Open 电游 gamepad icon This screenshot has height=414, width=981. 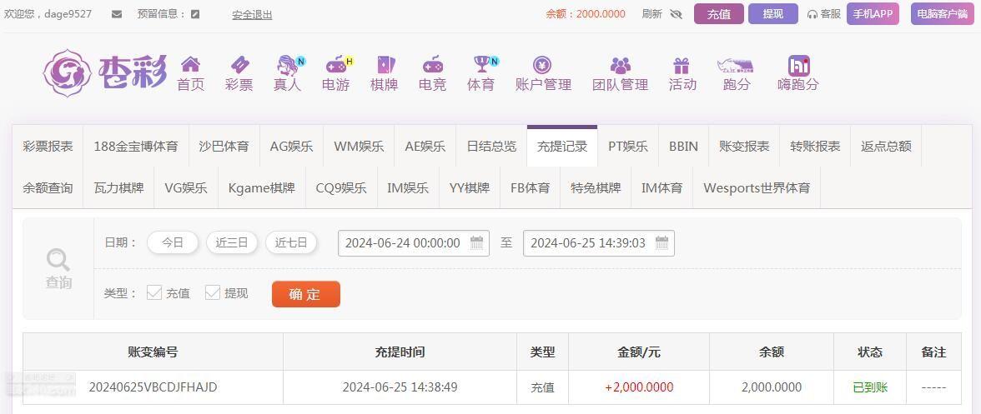337,64
